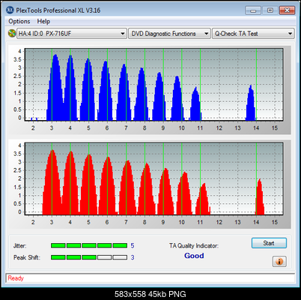Expand the Q-Check TA Test dropdown
The height and width of the screenshot is (300, 301).
pos(253,34)
